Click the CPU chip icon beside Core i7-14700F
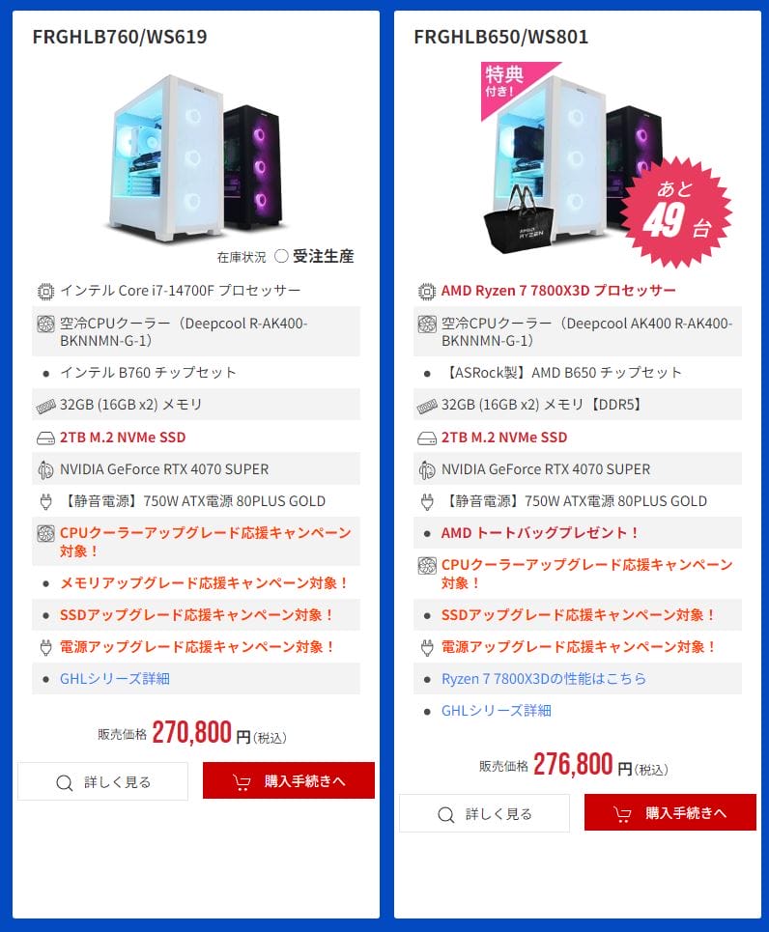 coord(45,292)
